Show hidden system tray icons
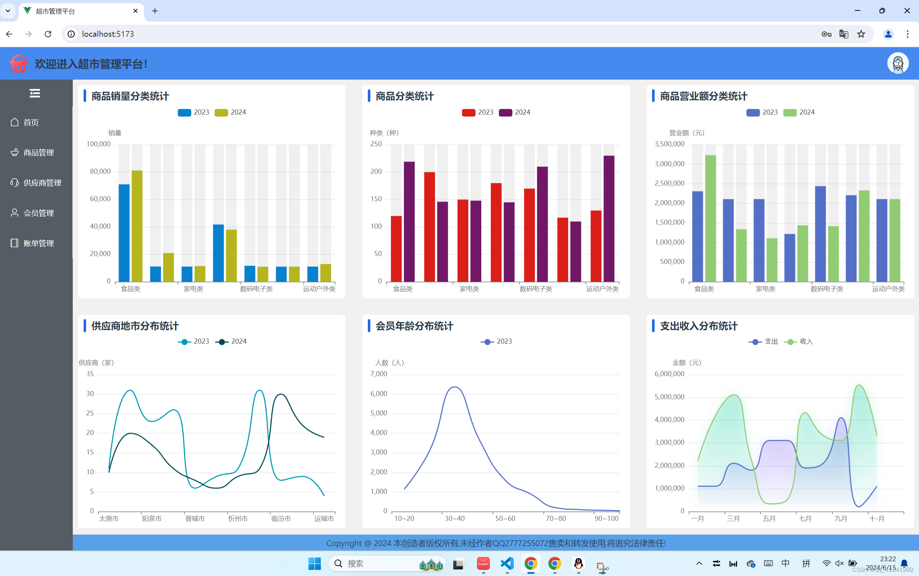This screenshot has width=919, height=576. (699, 563)
